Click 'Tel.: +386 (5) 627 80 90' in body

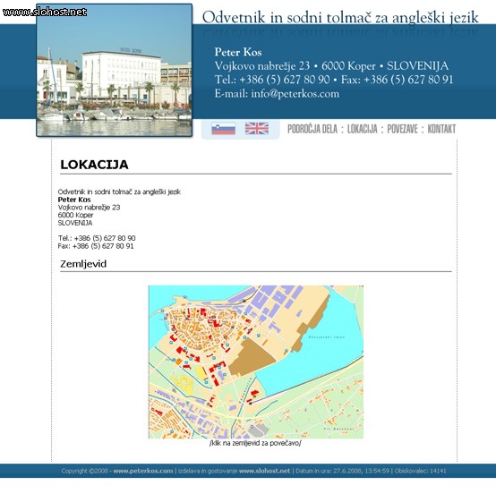tap(97, 238)
